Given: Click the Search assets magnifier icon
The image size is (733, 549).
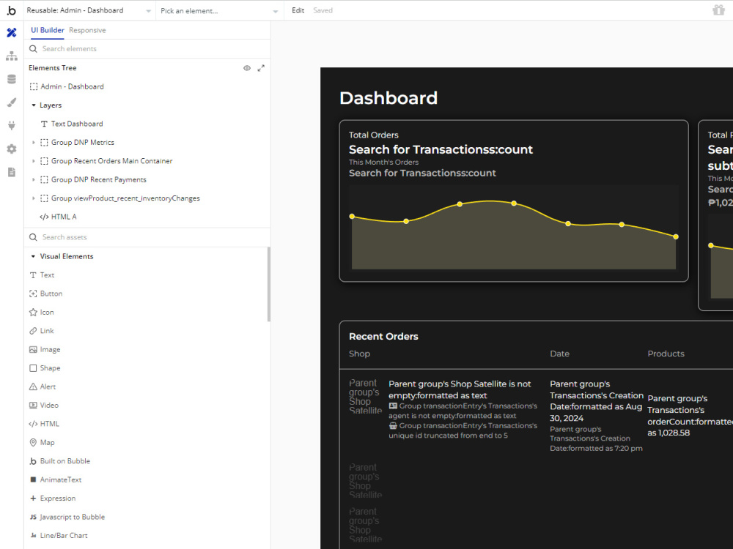Looking at the screenshot, I should tap(33, 237).
